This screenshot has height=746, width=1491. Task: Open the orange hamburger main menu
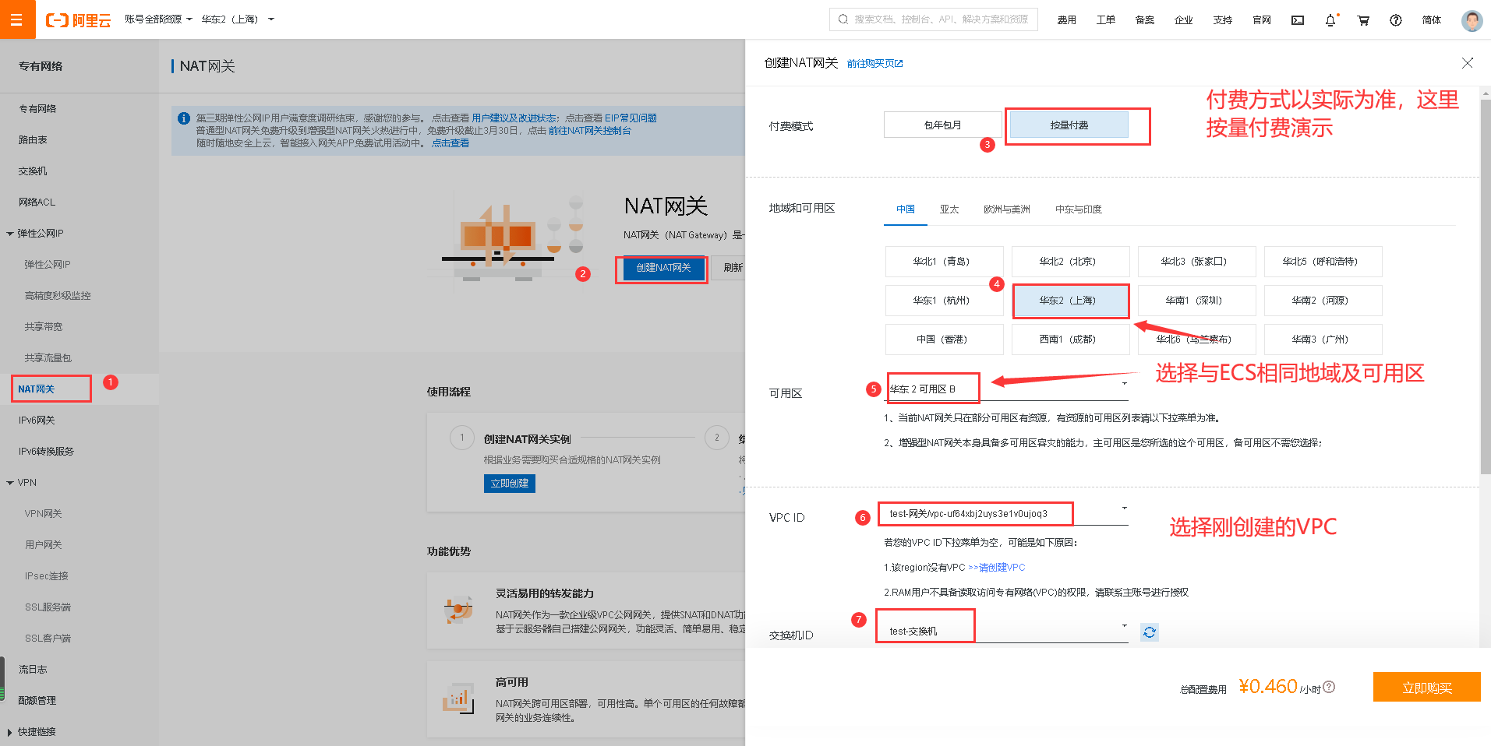pyautogui.click(x=17, y=19)
